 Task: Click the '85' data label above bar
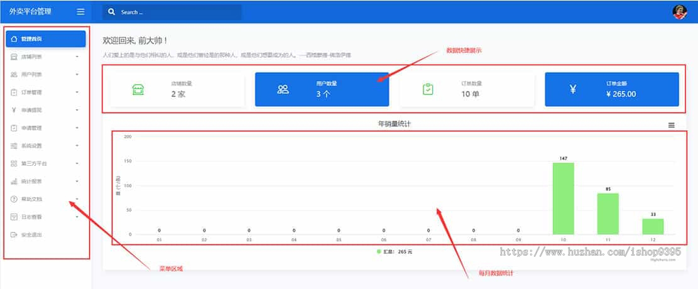(x=608, y=189)
